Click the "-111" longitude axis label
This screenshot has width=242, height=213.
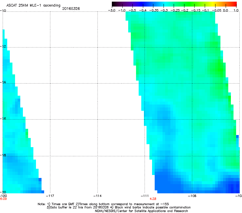pyautogui.click(x=145, y=196)
